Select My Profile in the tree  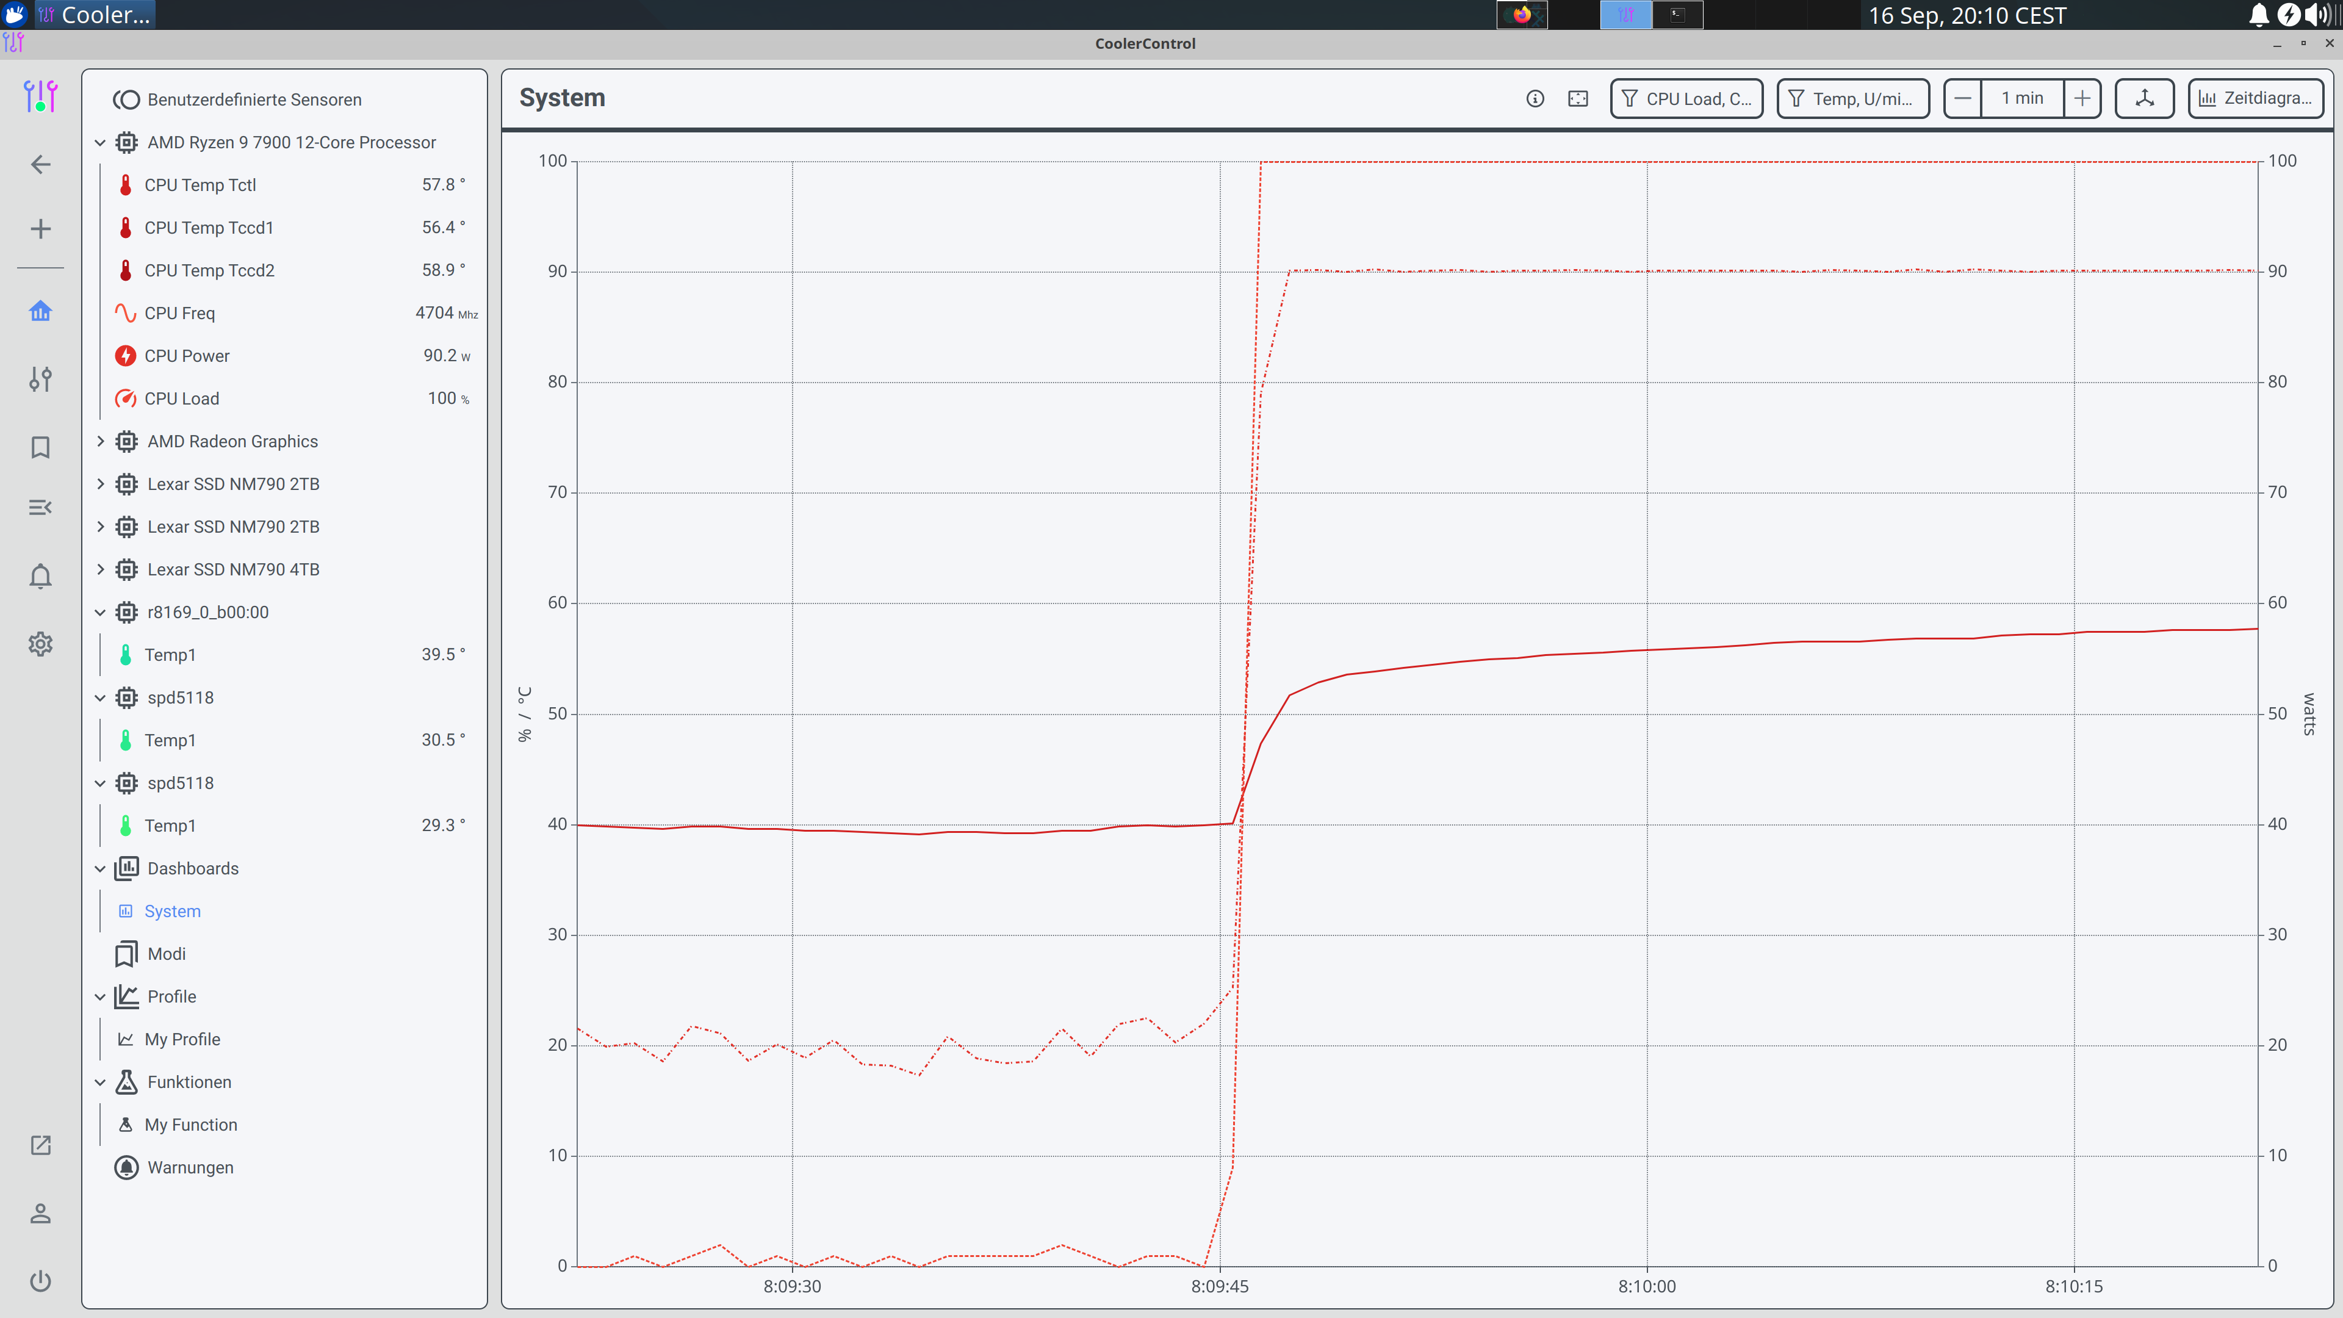point(182,1039)
